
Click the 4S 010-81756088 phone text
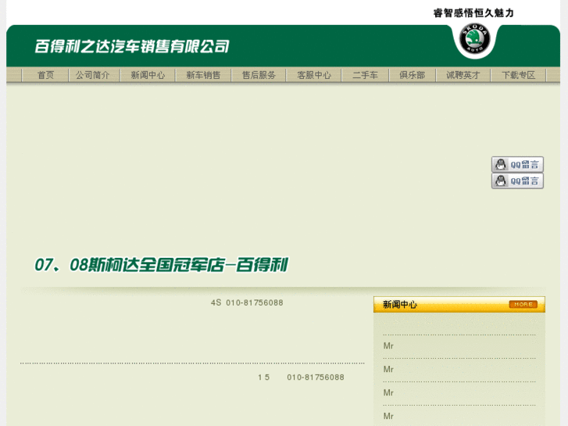tap(247, 302)
